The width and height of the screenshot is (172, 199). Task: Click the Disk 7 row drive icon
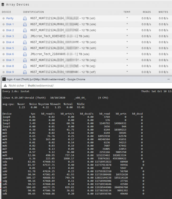[x=25, y=60]
